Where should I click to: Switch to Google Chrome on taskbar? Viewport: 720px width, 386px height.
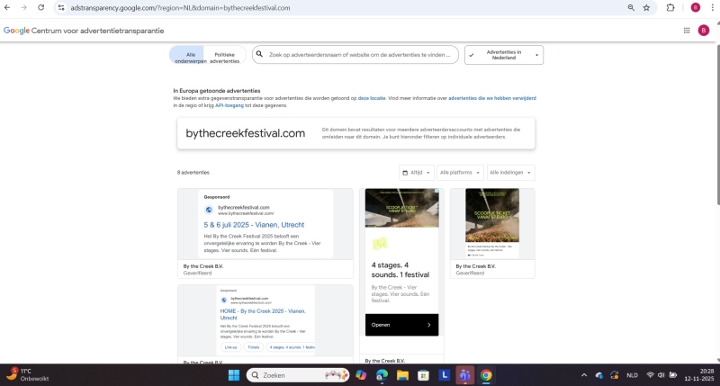tap(486, 375)
